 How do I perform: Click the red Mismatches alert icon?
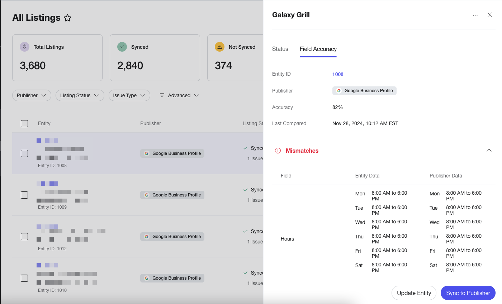[x=278, y=151]
